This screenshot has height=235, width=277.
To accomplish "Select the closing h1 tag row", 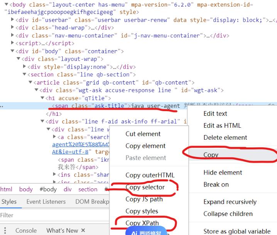I will [x=54, y=114].
